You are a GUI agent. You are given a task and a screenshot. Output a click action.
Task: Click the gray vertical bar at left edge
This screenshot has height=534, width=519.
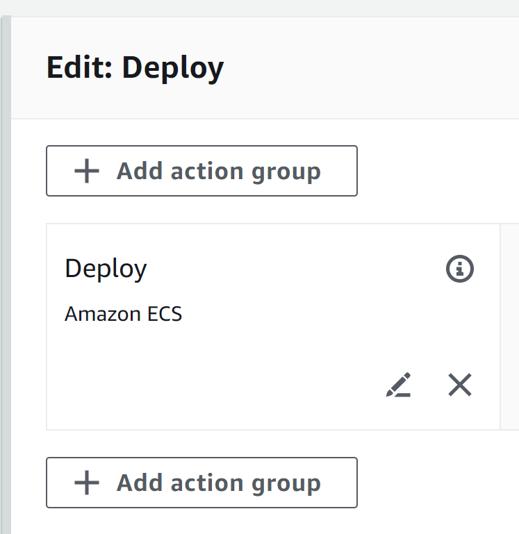pyautogui.click(x=6, y=274)
